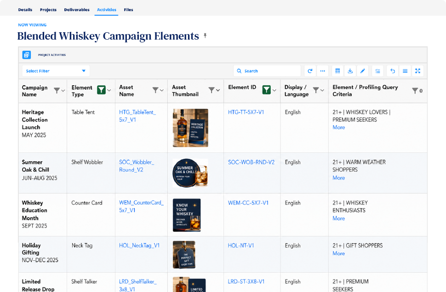
Task: Switch to the Projects tab
Action: point(48,10)
